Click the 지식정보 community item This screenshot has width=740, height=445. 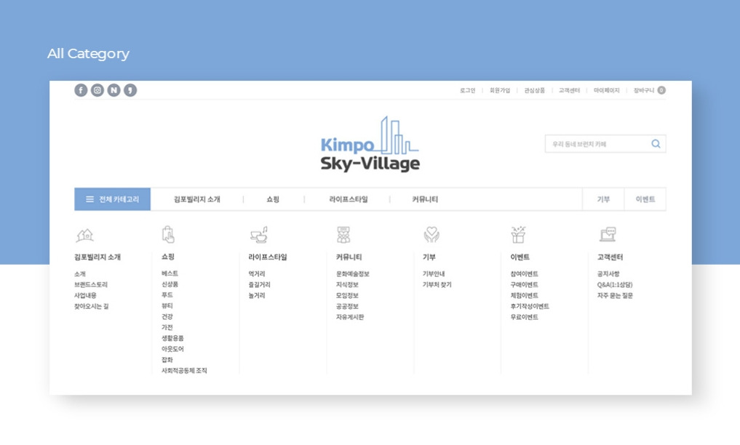click(347, 285)
